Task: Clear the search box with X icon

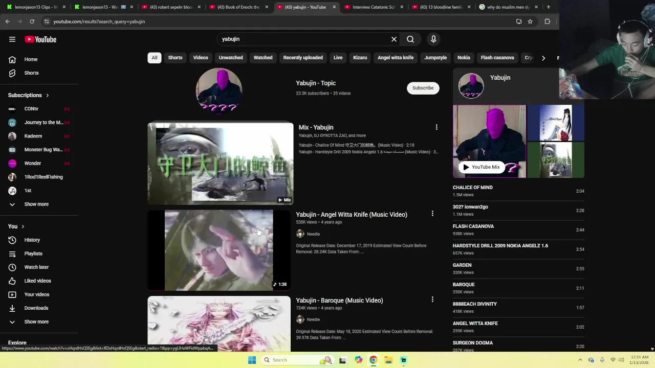Action: coord(394,39)
